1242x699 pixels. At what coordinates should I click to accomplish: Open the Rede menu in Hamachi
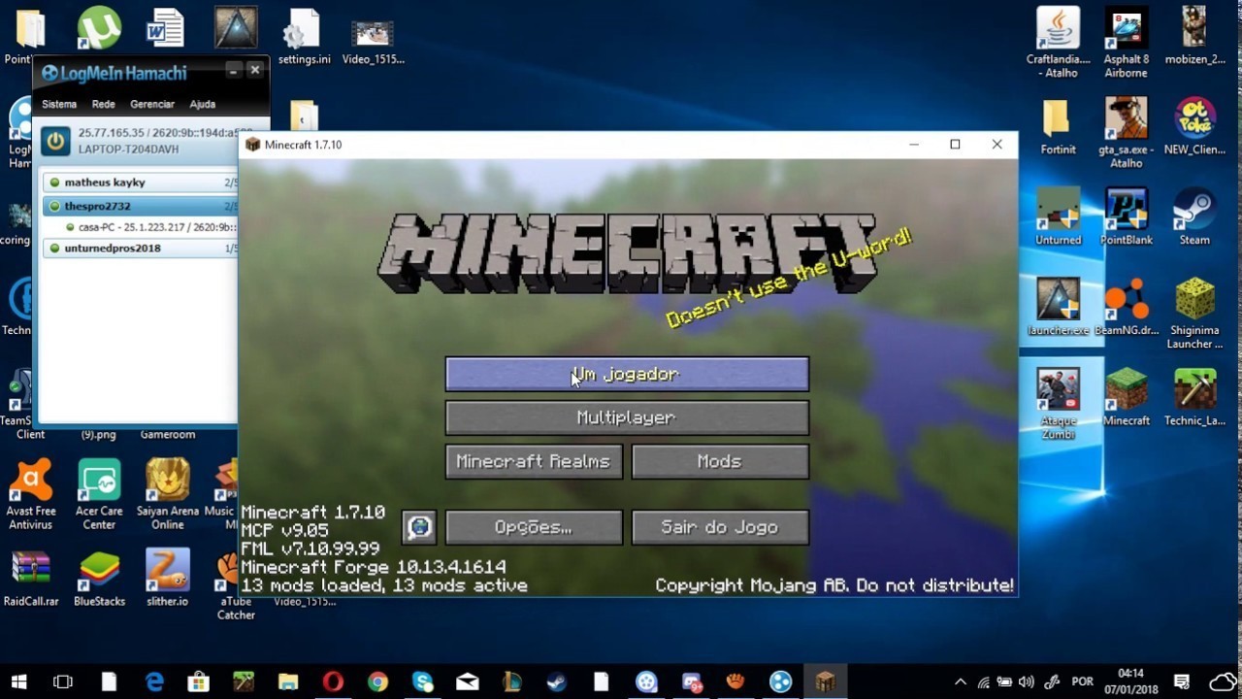[x=103, y=104]
